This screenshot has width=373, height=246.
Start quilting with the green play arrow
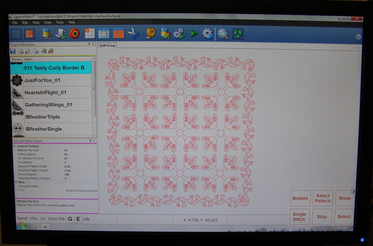click(194, 34)
